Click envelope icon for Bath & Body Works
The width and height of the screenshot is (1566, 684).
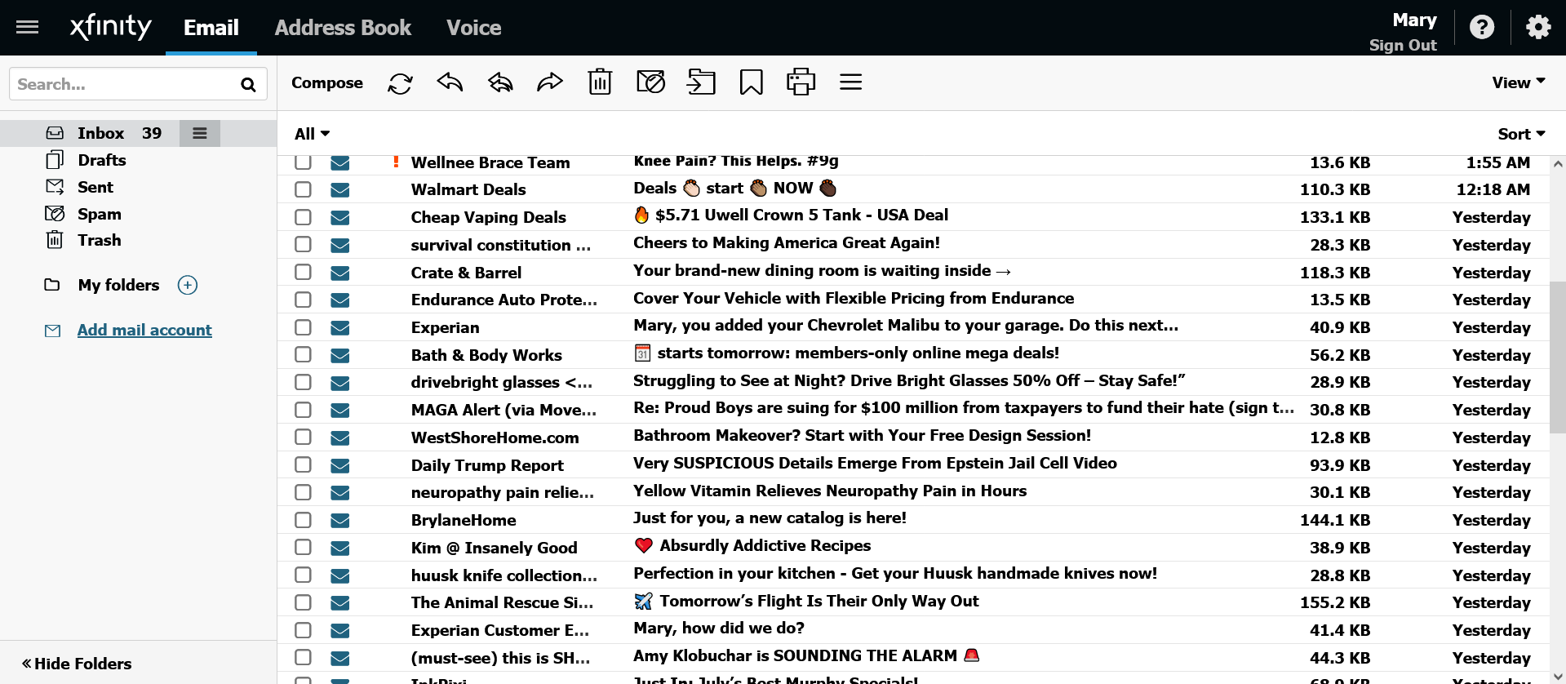[x=340, y=355]
